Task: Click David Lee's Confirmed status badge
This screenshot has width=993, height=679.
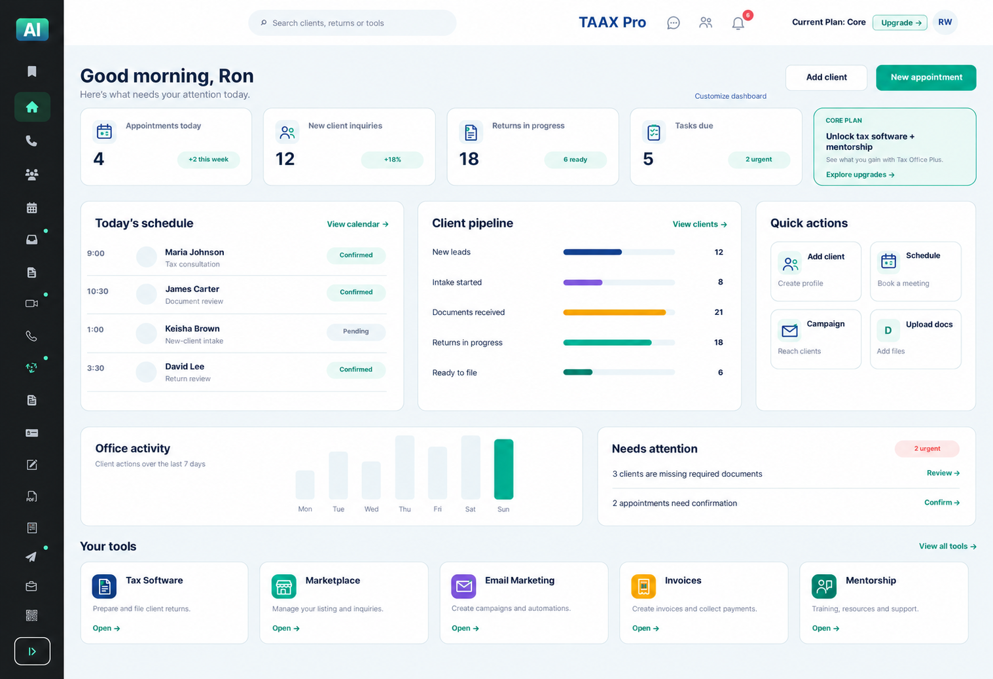Action: [355, 369]
